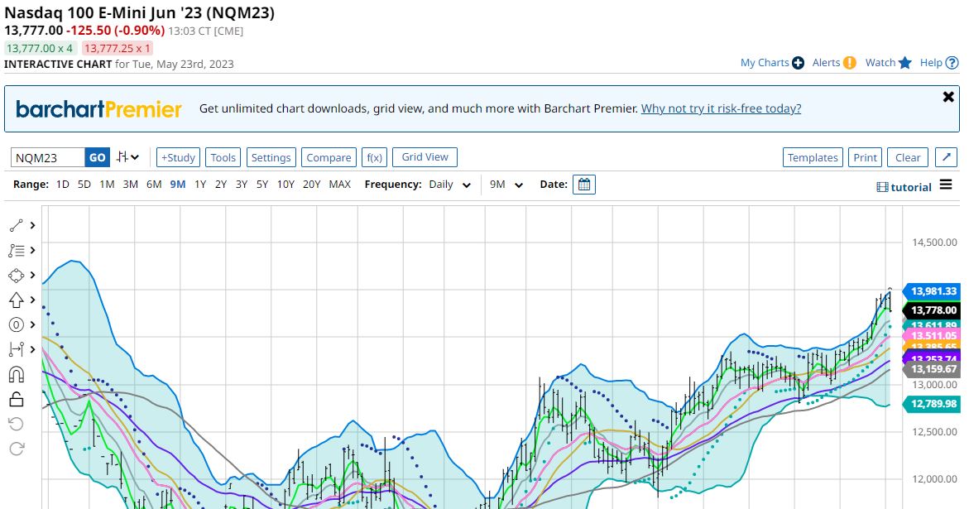Click the gray 13,159.67 price label
The width and height of the screenshot is (969, 509).
932,369
